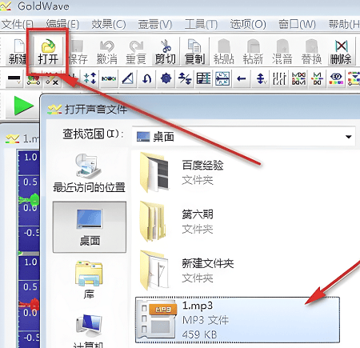Click the 保存 save toolbar icon

(x=78, y=52)
